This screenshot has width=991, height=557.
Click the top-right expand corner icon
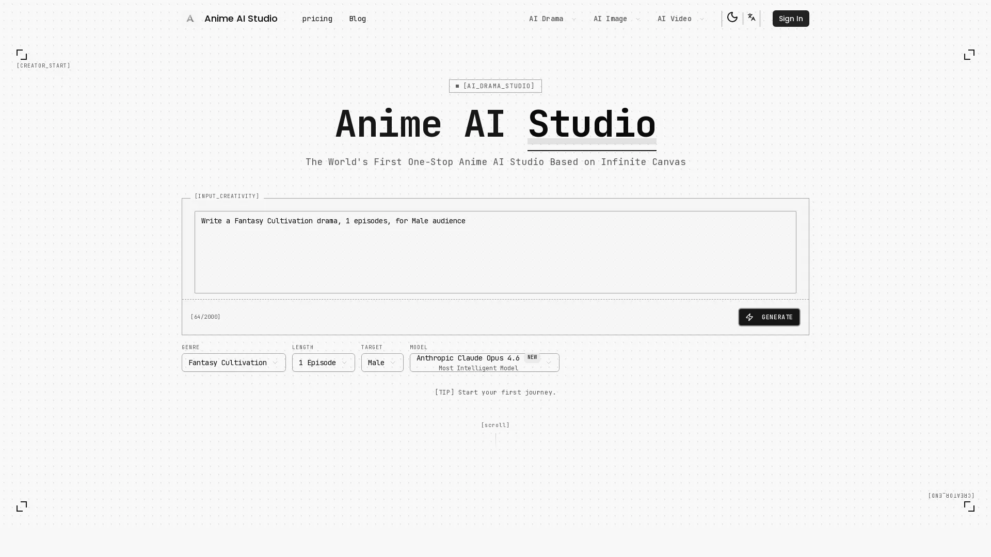click(x=969, y=55)
